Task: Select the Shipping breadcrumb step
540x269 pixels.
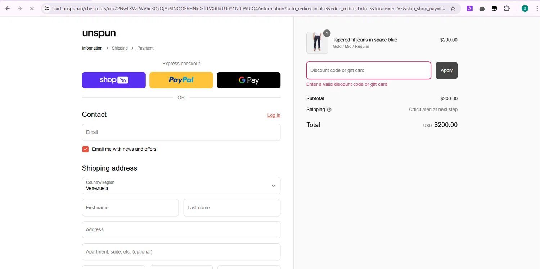Action: 120,48
